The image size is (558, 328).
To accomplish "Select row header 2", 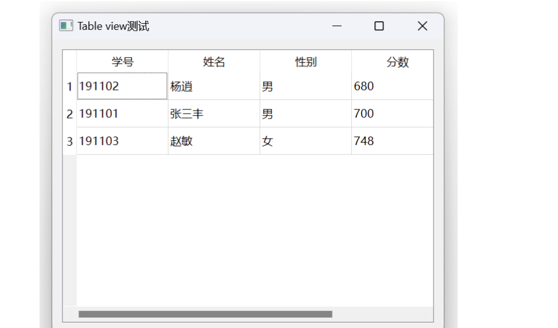I will 70,114.
